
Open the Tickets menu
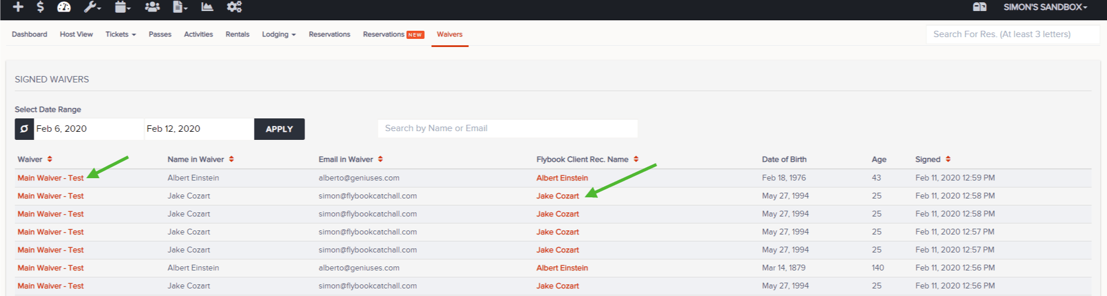(x=120, y=34)
